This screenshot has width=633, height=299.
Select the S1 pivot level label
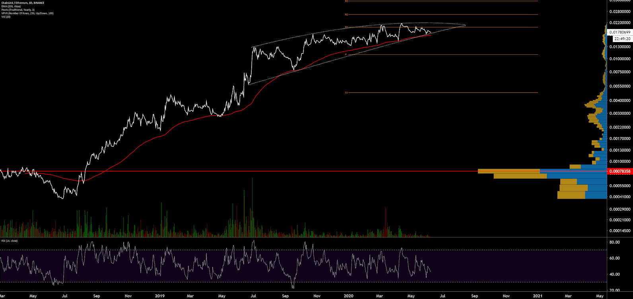point(346,93)
